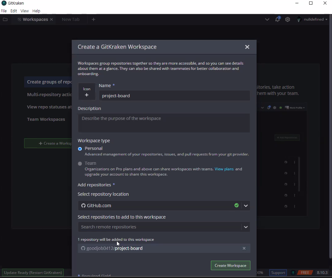Screen dimensions: 332x278
Task: Open the notifications bell icon
Action: [x=277, y=19]
